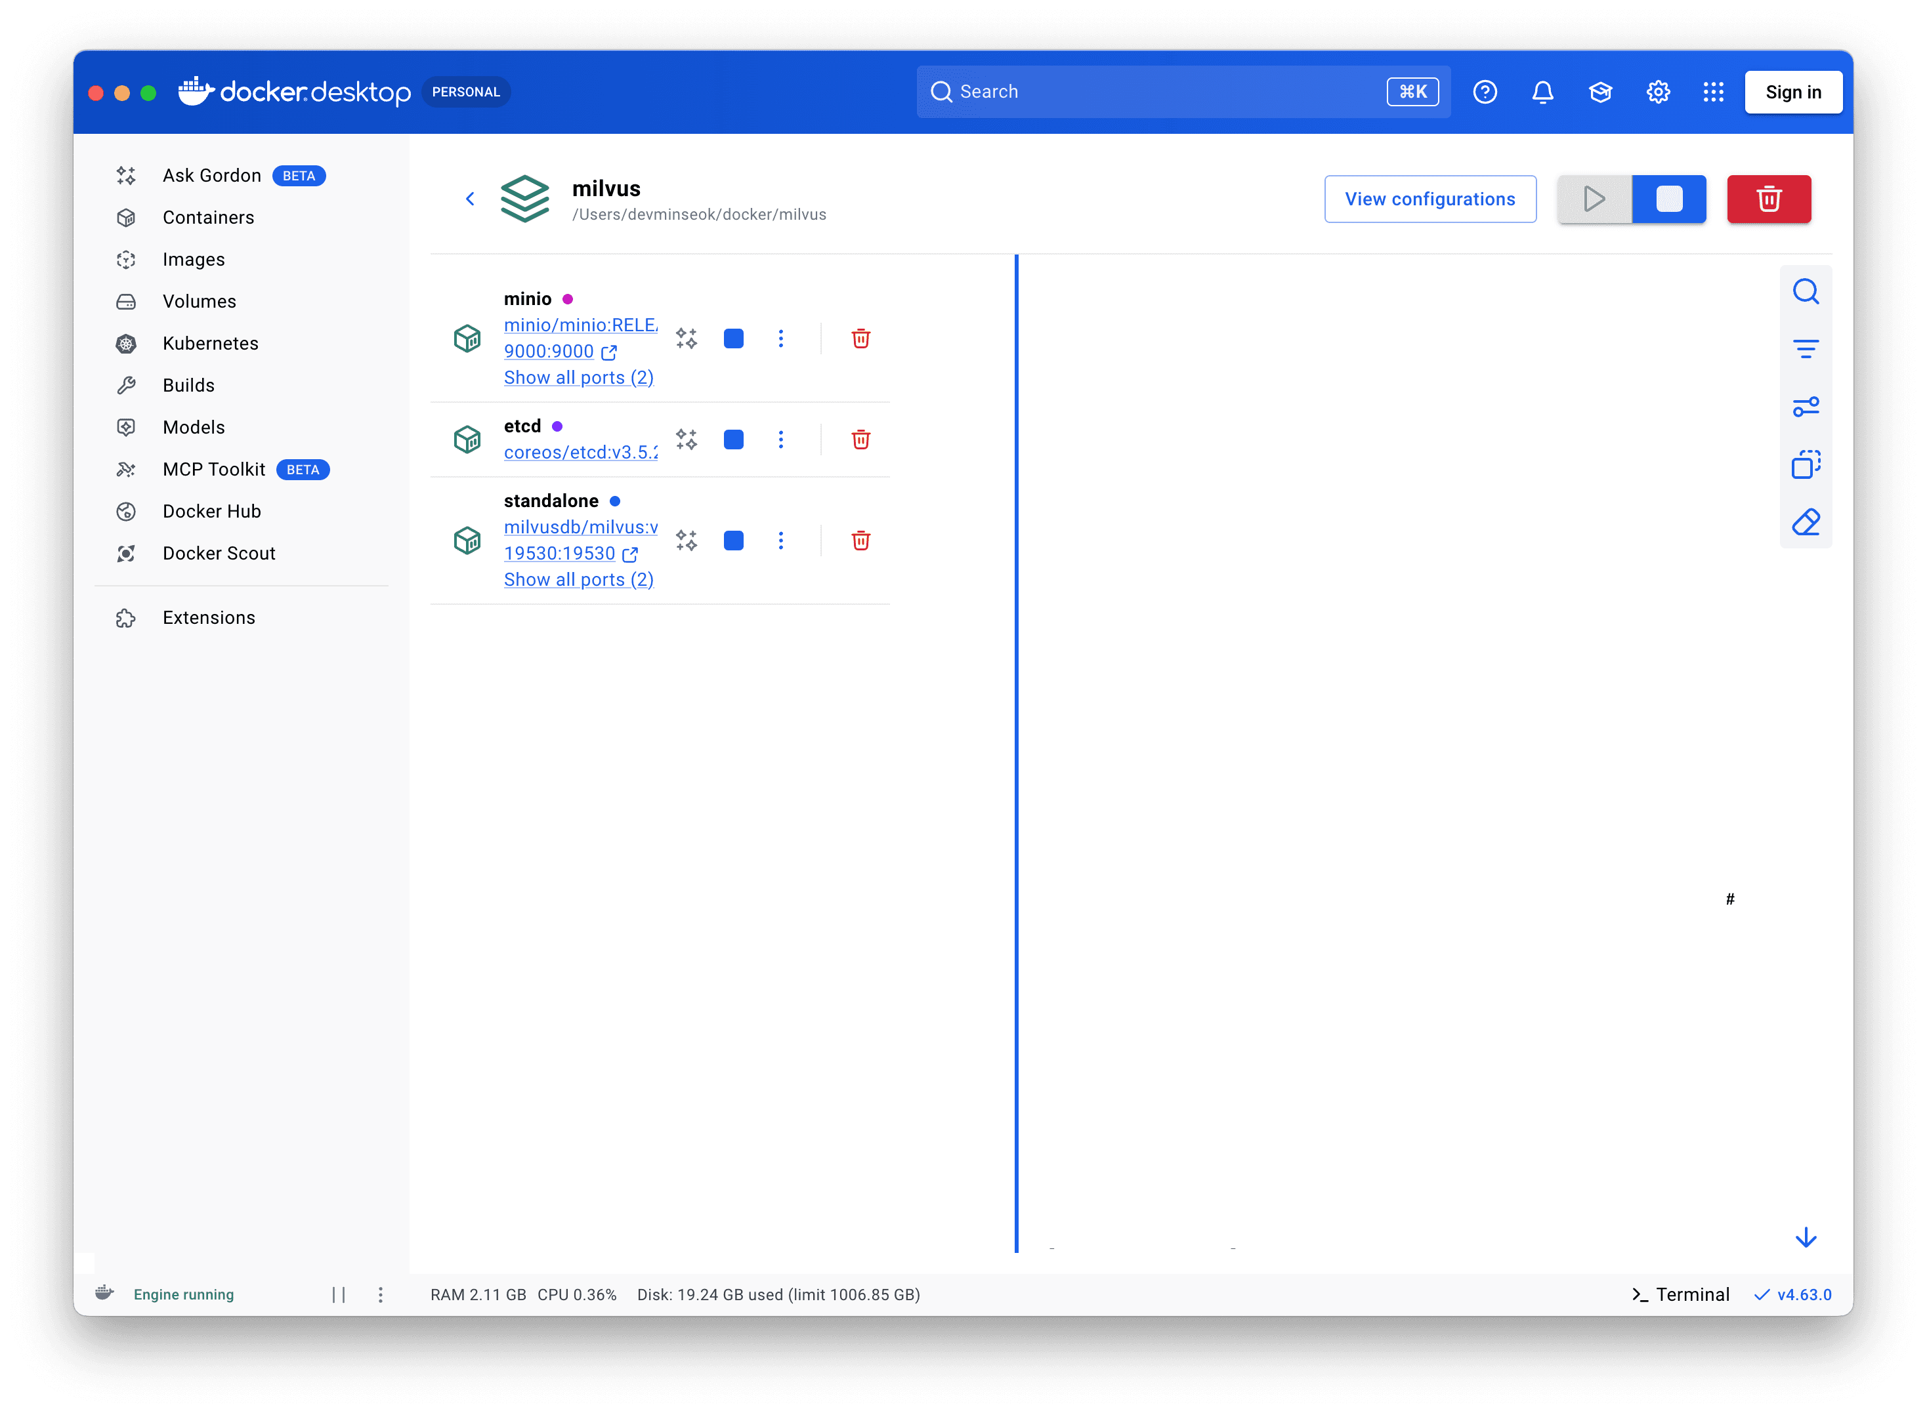Expand Show all ports under minio
1927x1413 pixels.
pyautogui.click(x=578, y=378)
